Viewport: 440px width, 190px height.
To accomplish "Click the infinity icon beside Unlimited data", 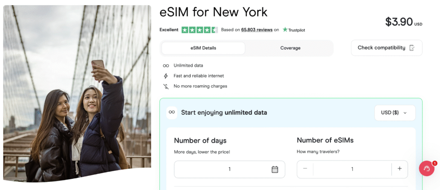I will (166, 66).
